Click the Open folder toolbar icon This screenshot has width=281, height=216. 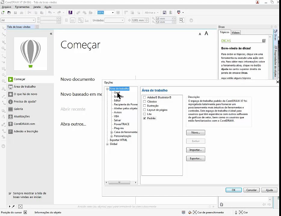point(9,13)
